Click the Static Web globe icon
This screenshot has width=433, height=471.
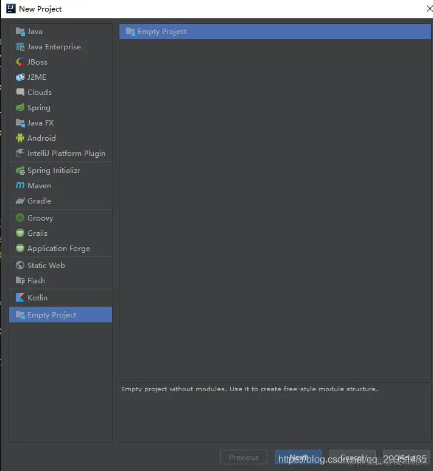[x=20, y=265]
